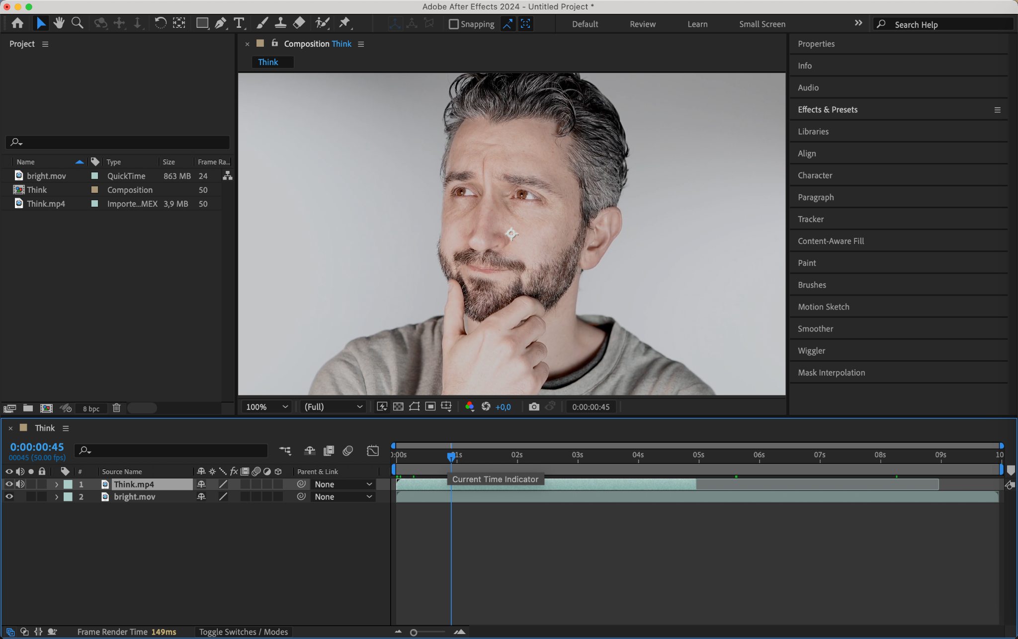1018x639 pixels.
Task: Select the Puppet Pin tool
Action: [x=344, y=23]
